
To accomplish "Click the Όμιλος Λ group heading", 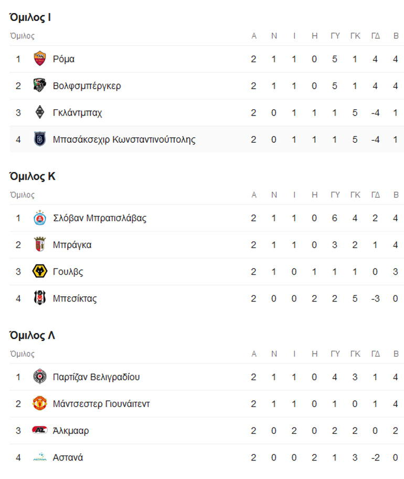I will pyautogui.click(x=33, y=336).
